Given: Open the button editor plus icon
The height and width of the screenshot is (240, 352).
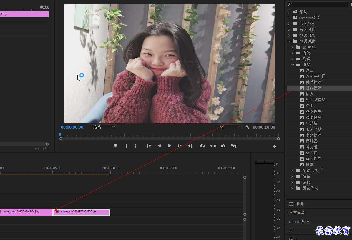Looking at the screenshot, I should tap(275, 146).
